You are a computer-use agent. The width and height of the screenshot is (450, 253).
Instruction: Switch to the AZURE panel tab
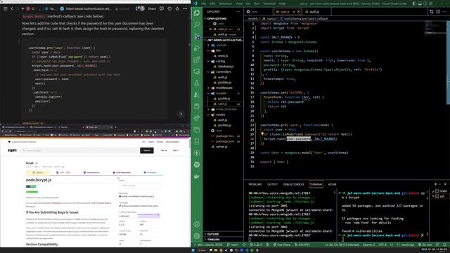coord(332,184)
